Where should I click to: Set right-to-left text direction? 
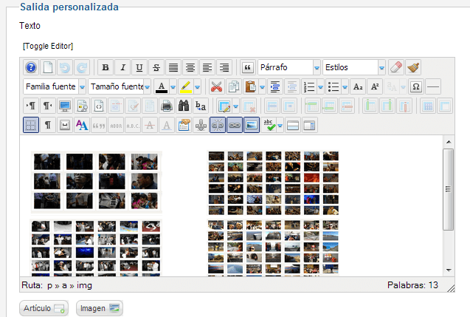[x=48, y=106]
